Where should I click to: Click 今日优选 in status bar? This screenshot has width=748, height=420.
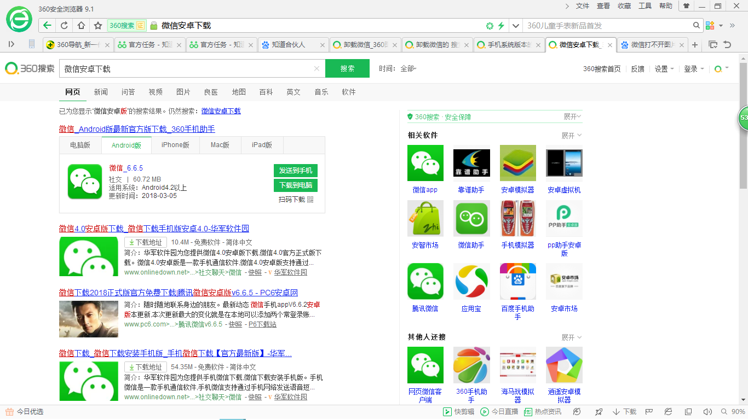(x=24, y=412)
